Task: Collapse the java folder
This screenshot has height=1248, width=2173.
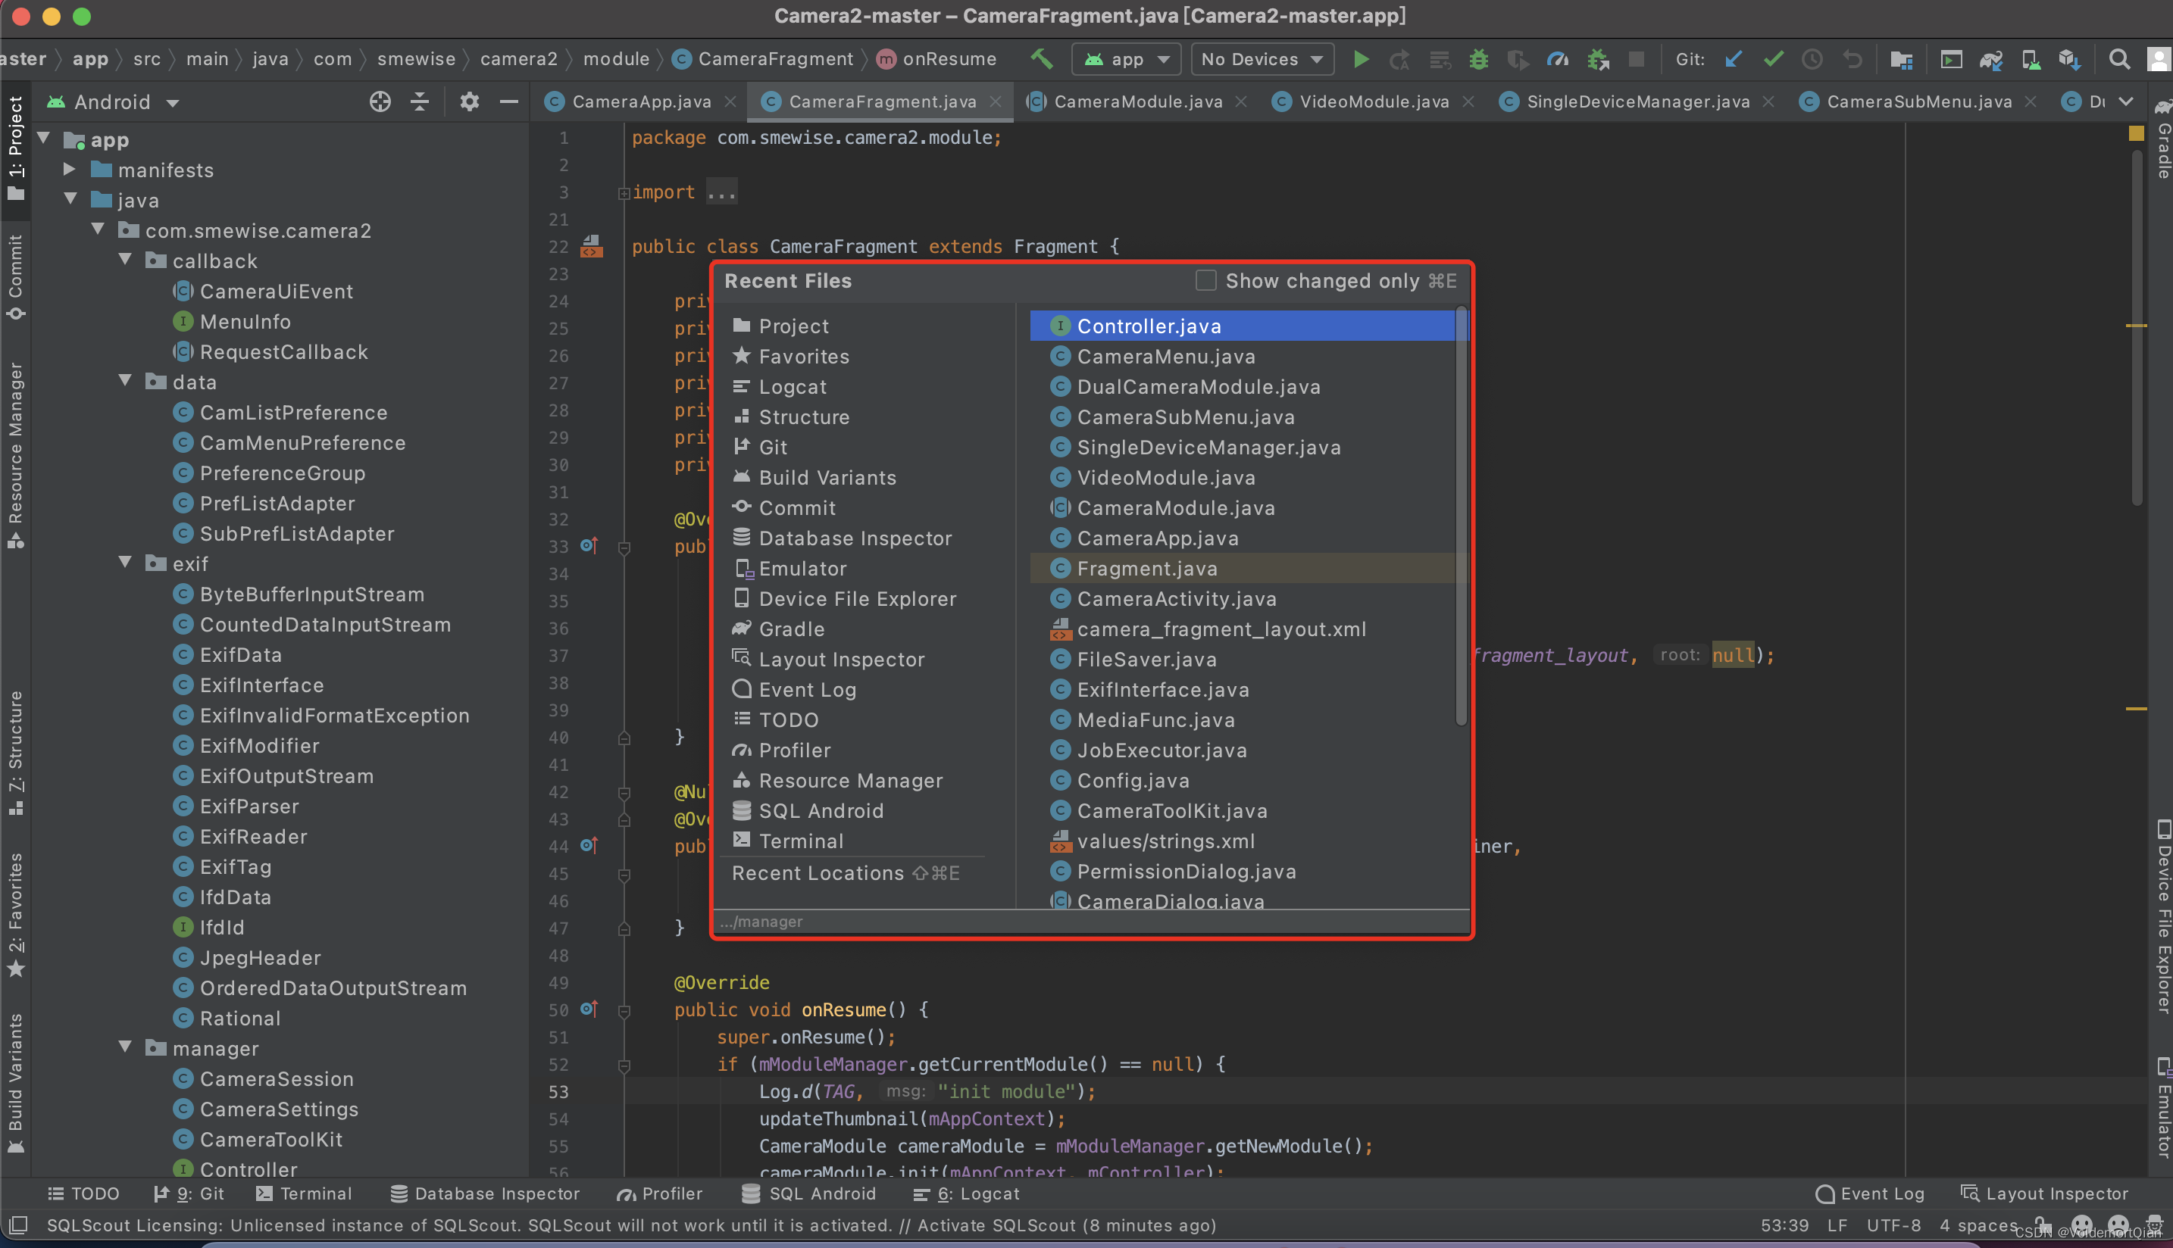Action: coord(70,199)
